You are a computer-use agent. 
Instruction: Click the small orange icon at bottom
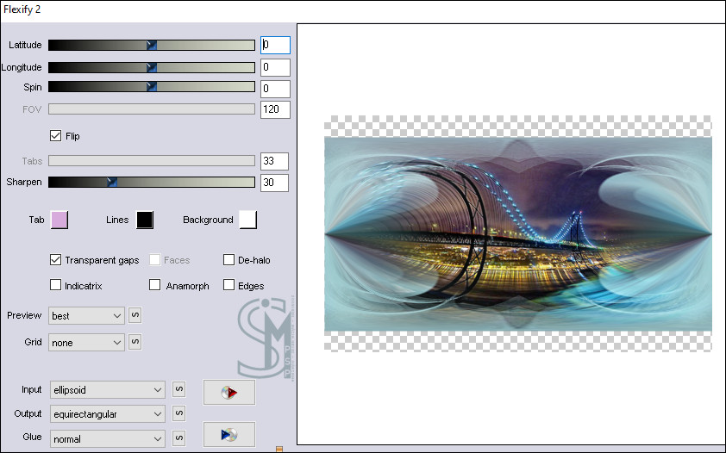click(279, 449)
